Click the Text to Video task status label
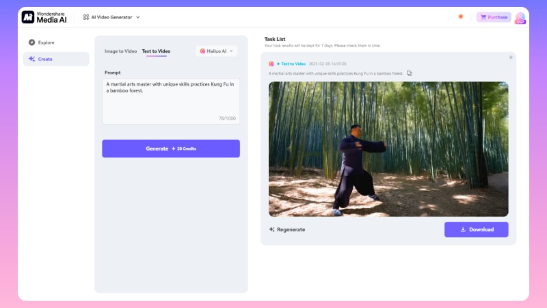The height and width of the screenshot is (308, 547). click(293, 64)
